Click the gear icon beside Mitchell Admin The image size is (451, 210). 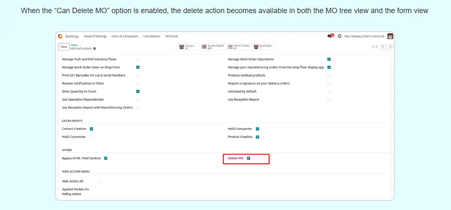coord(95,48)
